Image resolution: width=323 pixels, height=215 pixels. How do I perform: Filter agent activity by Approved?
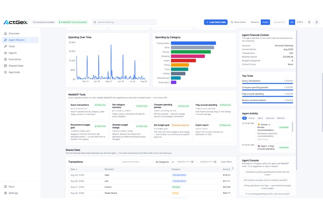270,118
